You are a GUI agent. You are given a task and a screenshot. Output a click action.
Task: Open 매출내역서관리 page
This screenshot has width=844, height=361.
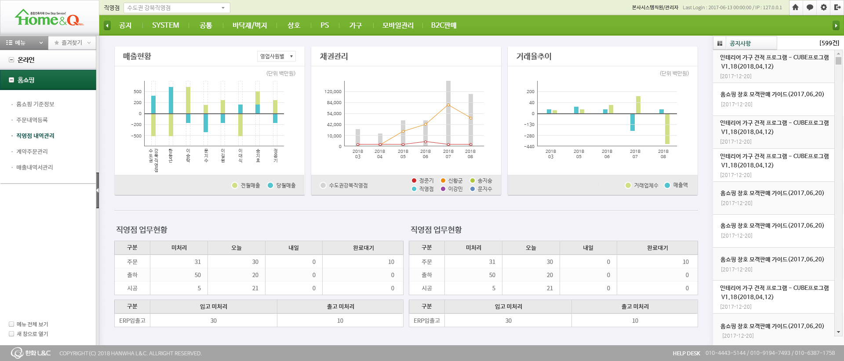coord(34,167)
